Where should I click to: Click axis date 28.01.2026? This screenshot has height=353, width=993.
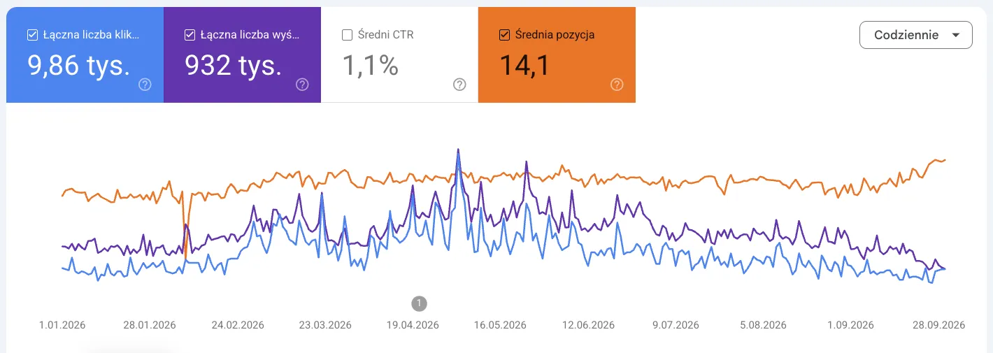[x=149, y=325]
